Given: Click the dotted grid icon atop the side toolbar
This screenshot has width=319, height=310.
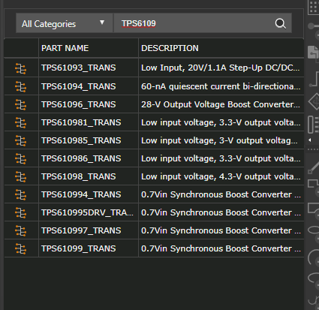Looking at the screenshot, I should coord(313,7).
